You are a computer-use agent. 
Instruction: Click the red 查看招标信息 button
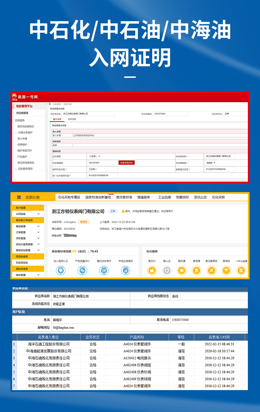pos(127,163)
